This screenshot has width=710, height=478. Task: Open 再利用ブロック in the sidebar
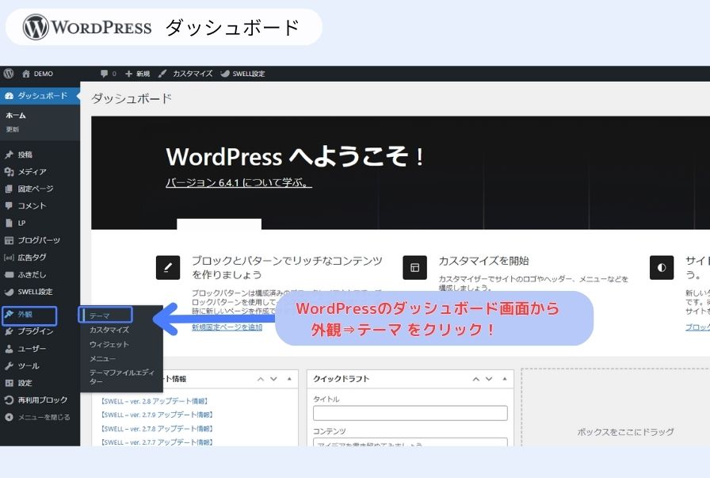tap(40, 400)
